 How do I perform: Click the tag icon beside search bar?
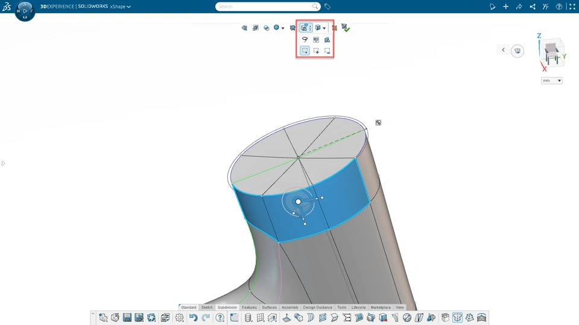pos(327,7)
